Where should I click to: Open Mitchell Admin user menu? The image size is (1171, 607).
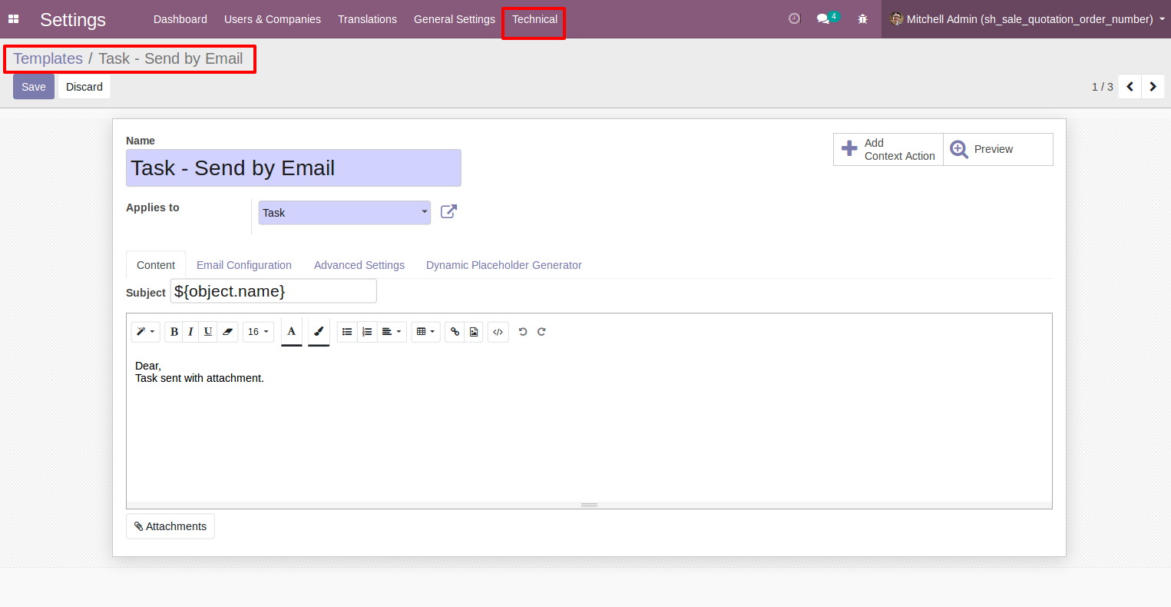coord(1027,19)
